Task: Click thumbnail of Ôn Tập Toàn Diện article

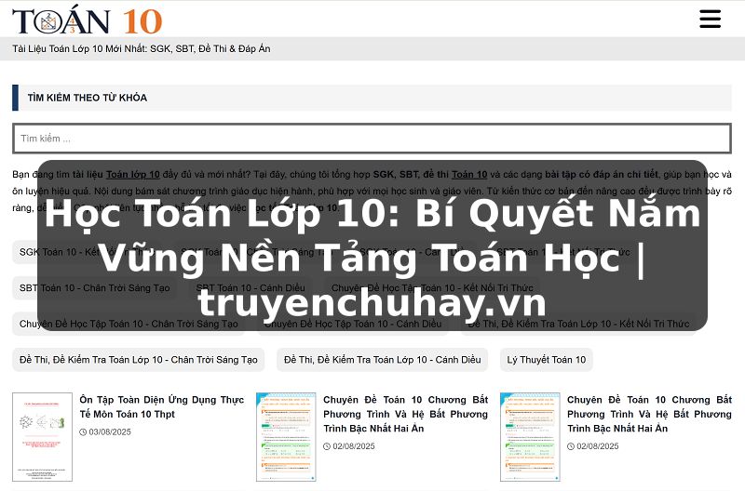Action: click(42, 437)
